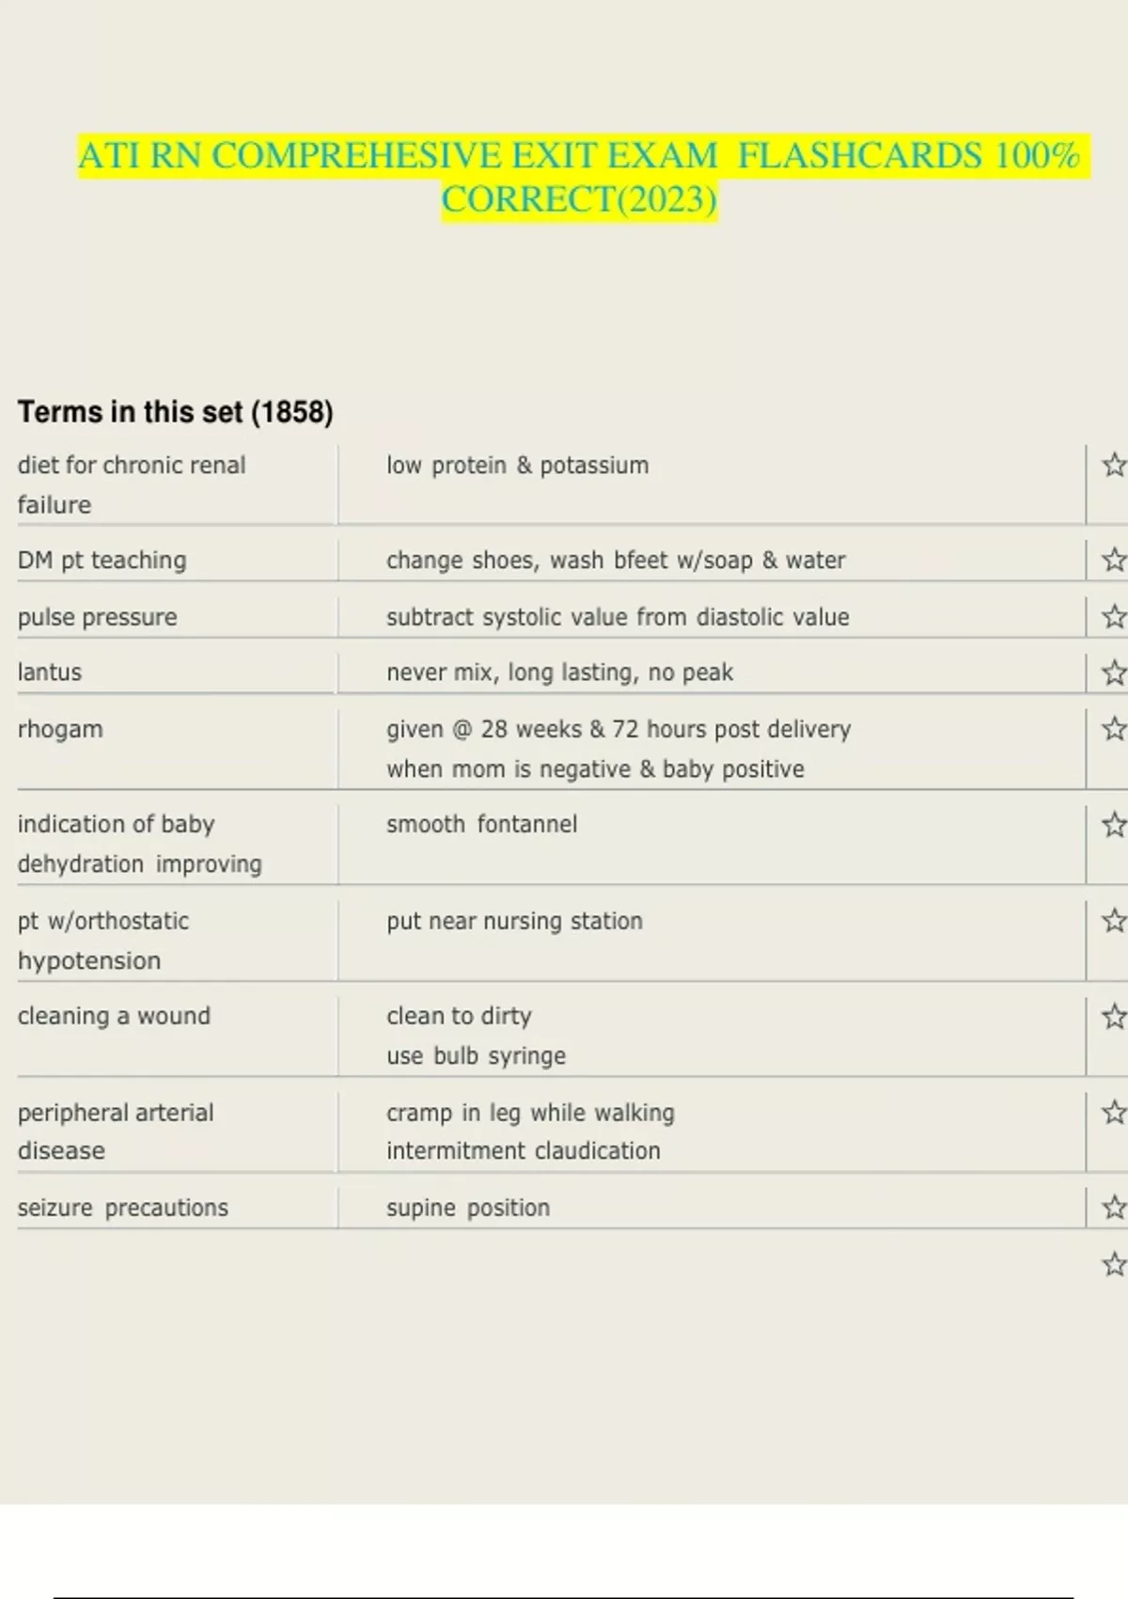The height and width of the screenshot is (1599, 1128).
Task: Favorite the rhogam flashcard with star
Action: point(1114,729)
